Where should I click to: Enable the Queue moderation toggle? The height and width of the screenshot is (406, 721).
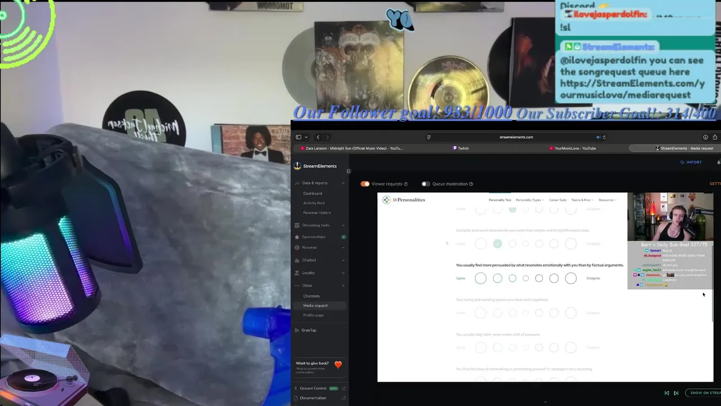pos(425,184)
